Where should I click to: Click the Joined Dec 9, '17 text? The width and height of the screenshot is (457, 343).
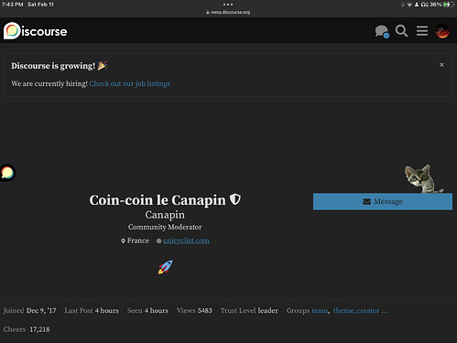[x=30, y=311]
